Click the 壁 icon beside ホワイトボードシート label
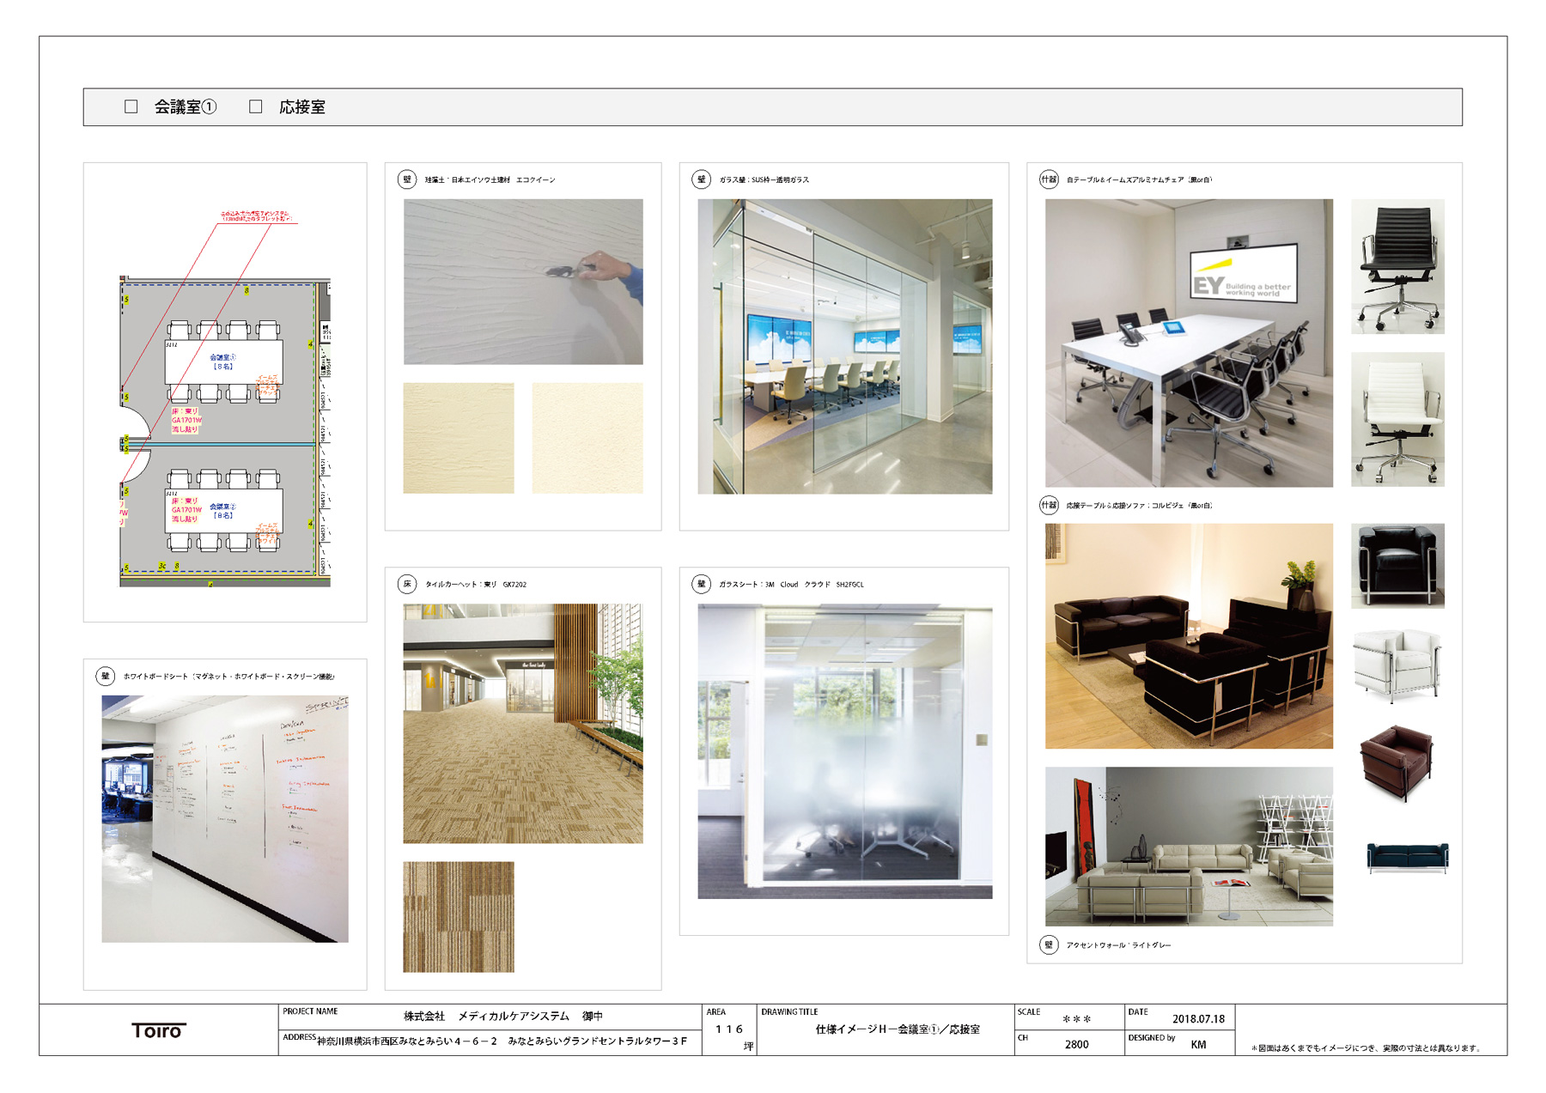The image size is (1546, 1093). pyautogui.click(x=106, y=676)
